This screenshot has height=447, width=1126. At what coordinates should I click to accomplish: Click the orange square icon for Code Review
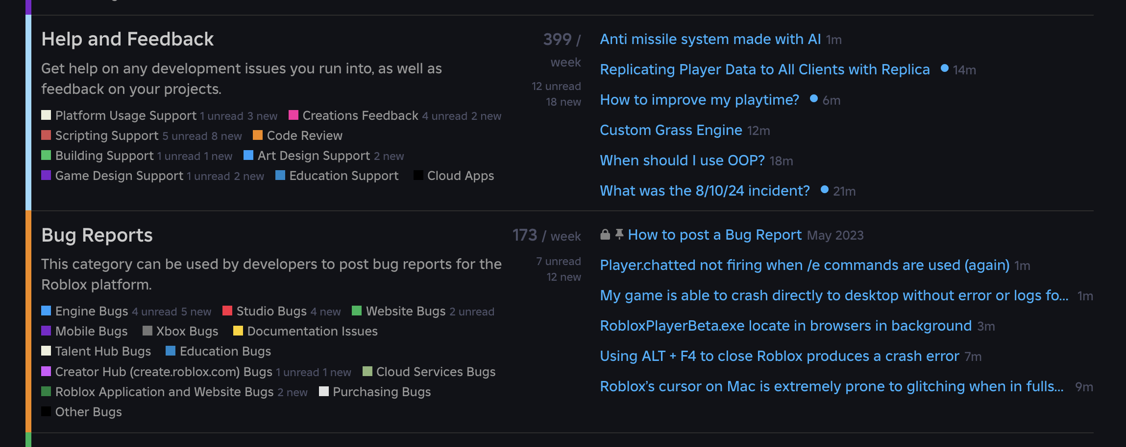[x=257, y=135]
